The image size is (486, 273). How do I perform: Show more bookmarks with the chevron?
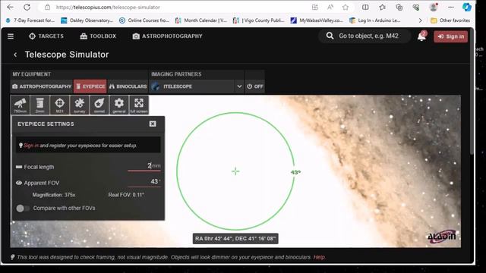click(x=420, y=20)
